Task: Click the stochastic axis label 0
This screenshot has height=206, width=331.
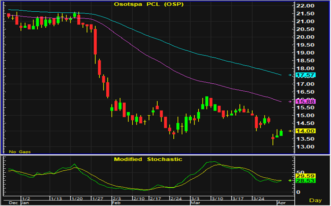Action: point(298,192)
